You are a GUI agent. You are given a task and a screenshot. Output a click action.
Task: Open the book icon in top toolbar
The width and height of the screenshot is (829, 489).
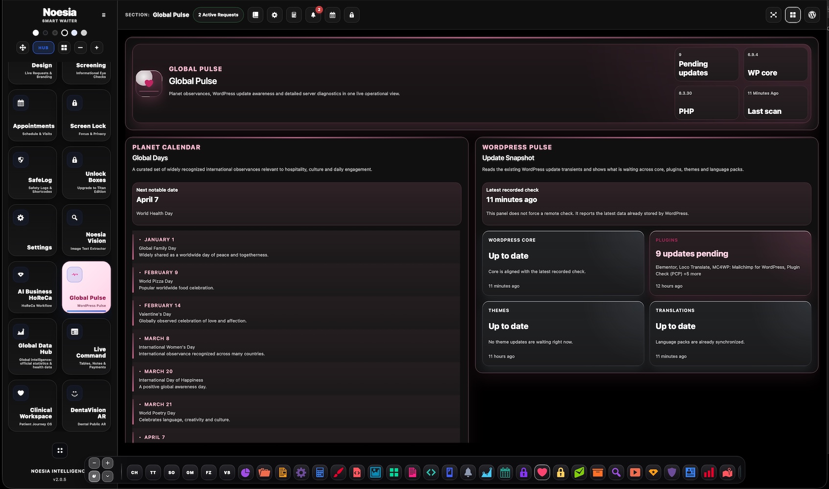pos(255,15)
